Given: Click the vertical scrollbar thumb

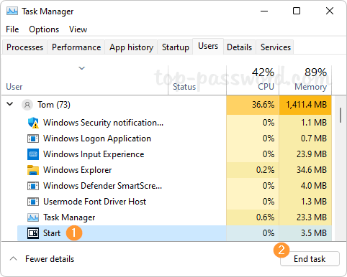Looking at the screenshot, I should point(341,116).
